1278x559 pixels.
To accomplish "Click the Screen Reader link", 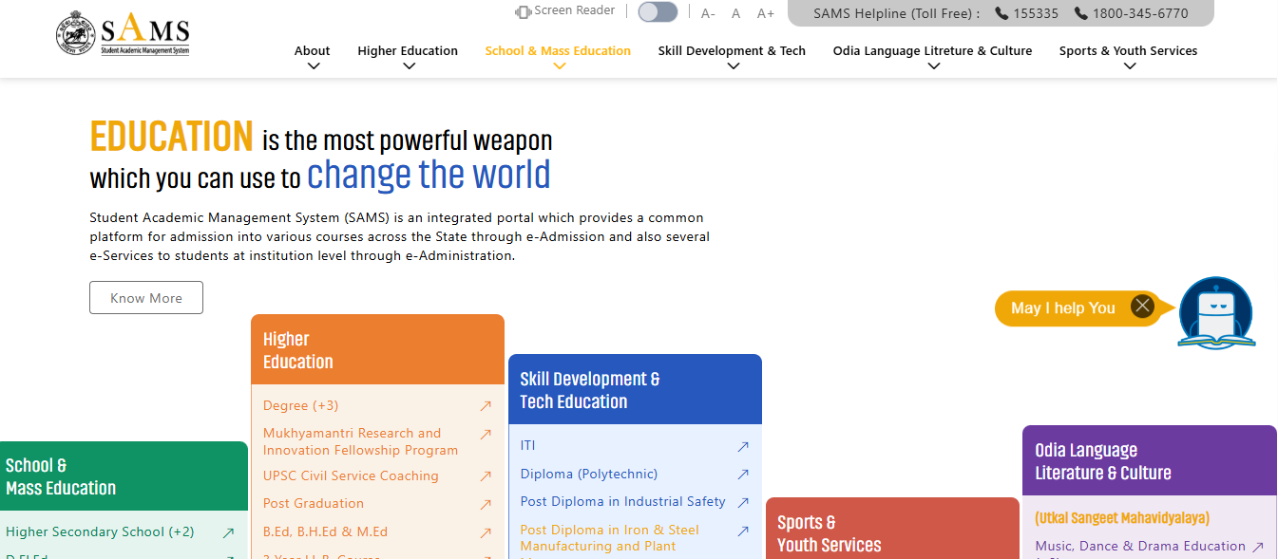I will point(575,10).
